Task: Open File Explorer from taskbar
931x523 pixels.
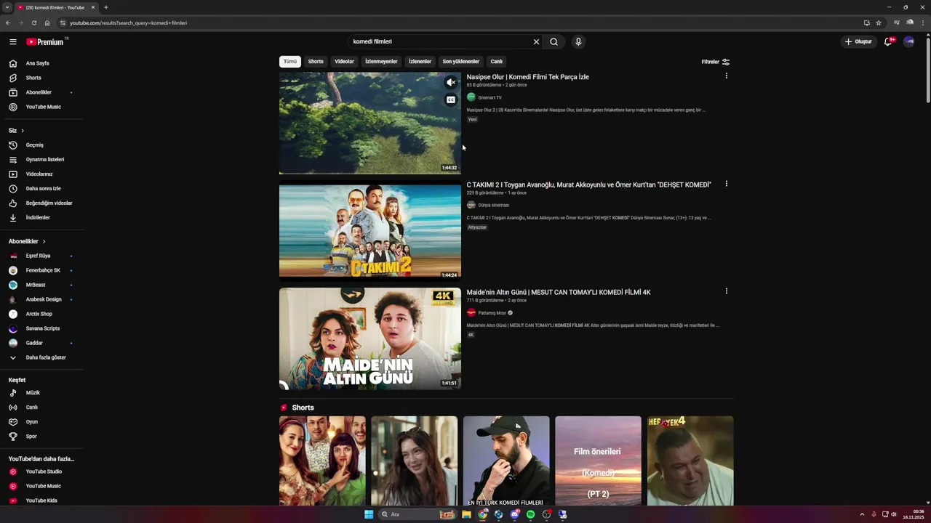Action: (466, 514)
